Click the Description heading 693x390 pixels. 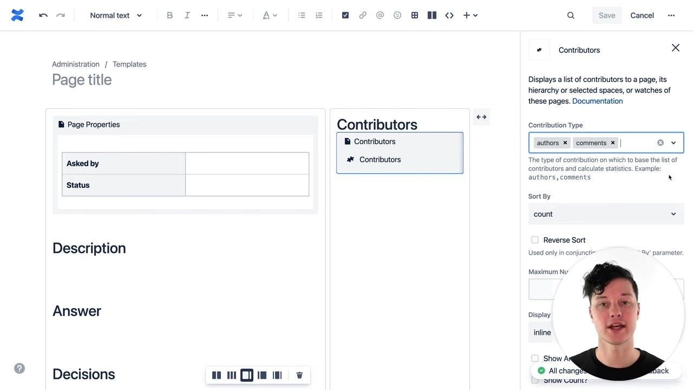click(89, 248)
